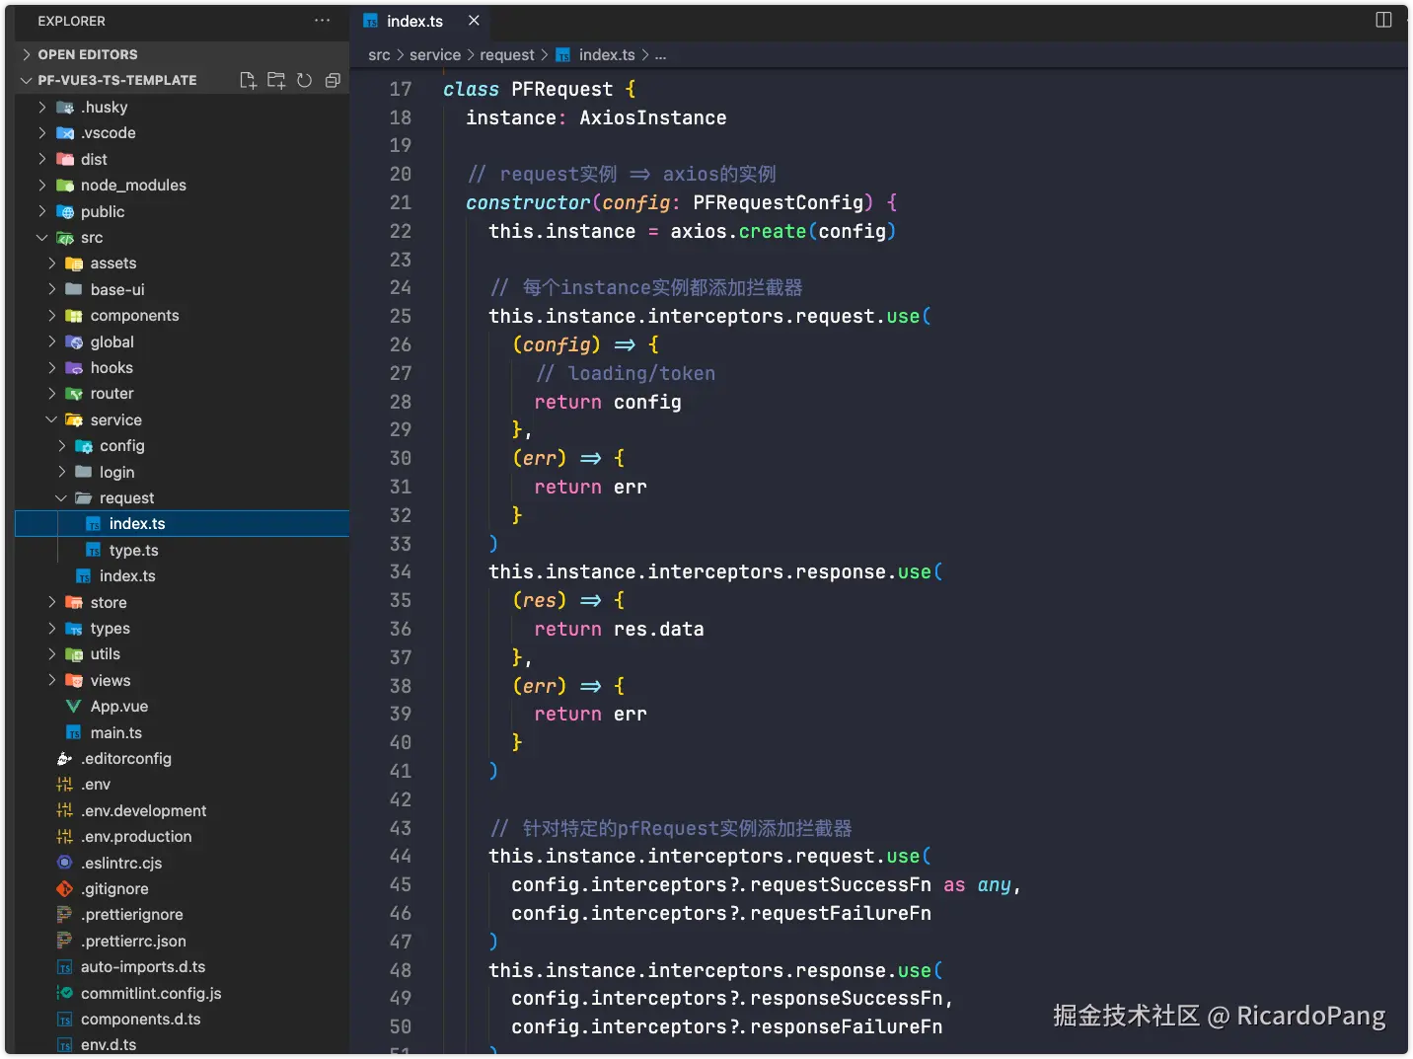
Task: Click the breadcrumb ellipsis symbol segment
Action: tap(660, 55)
